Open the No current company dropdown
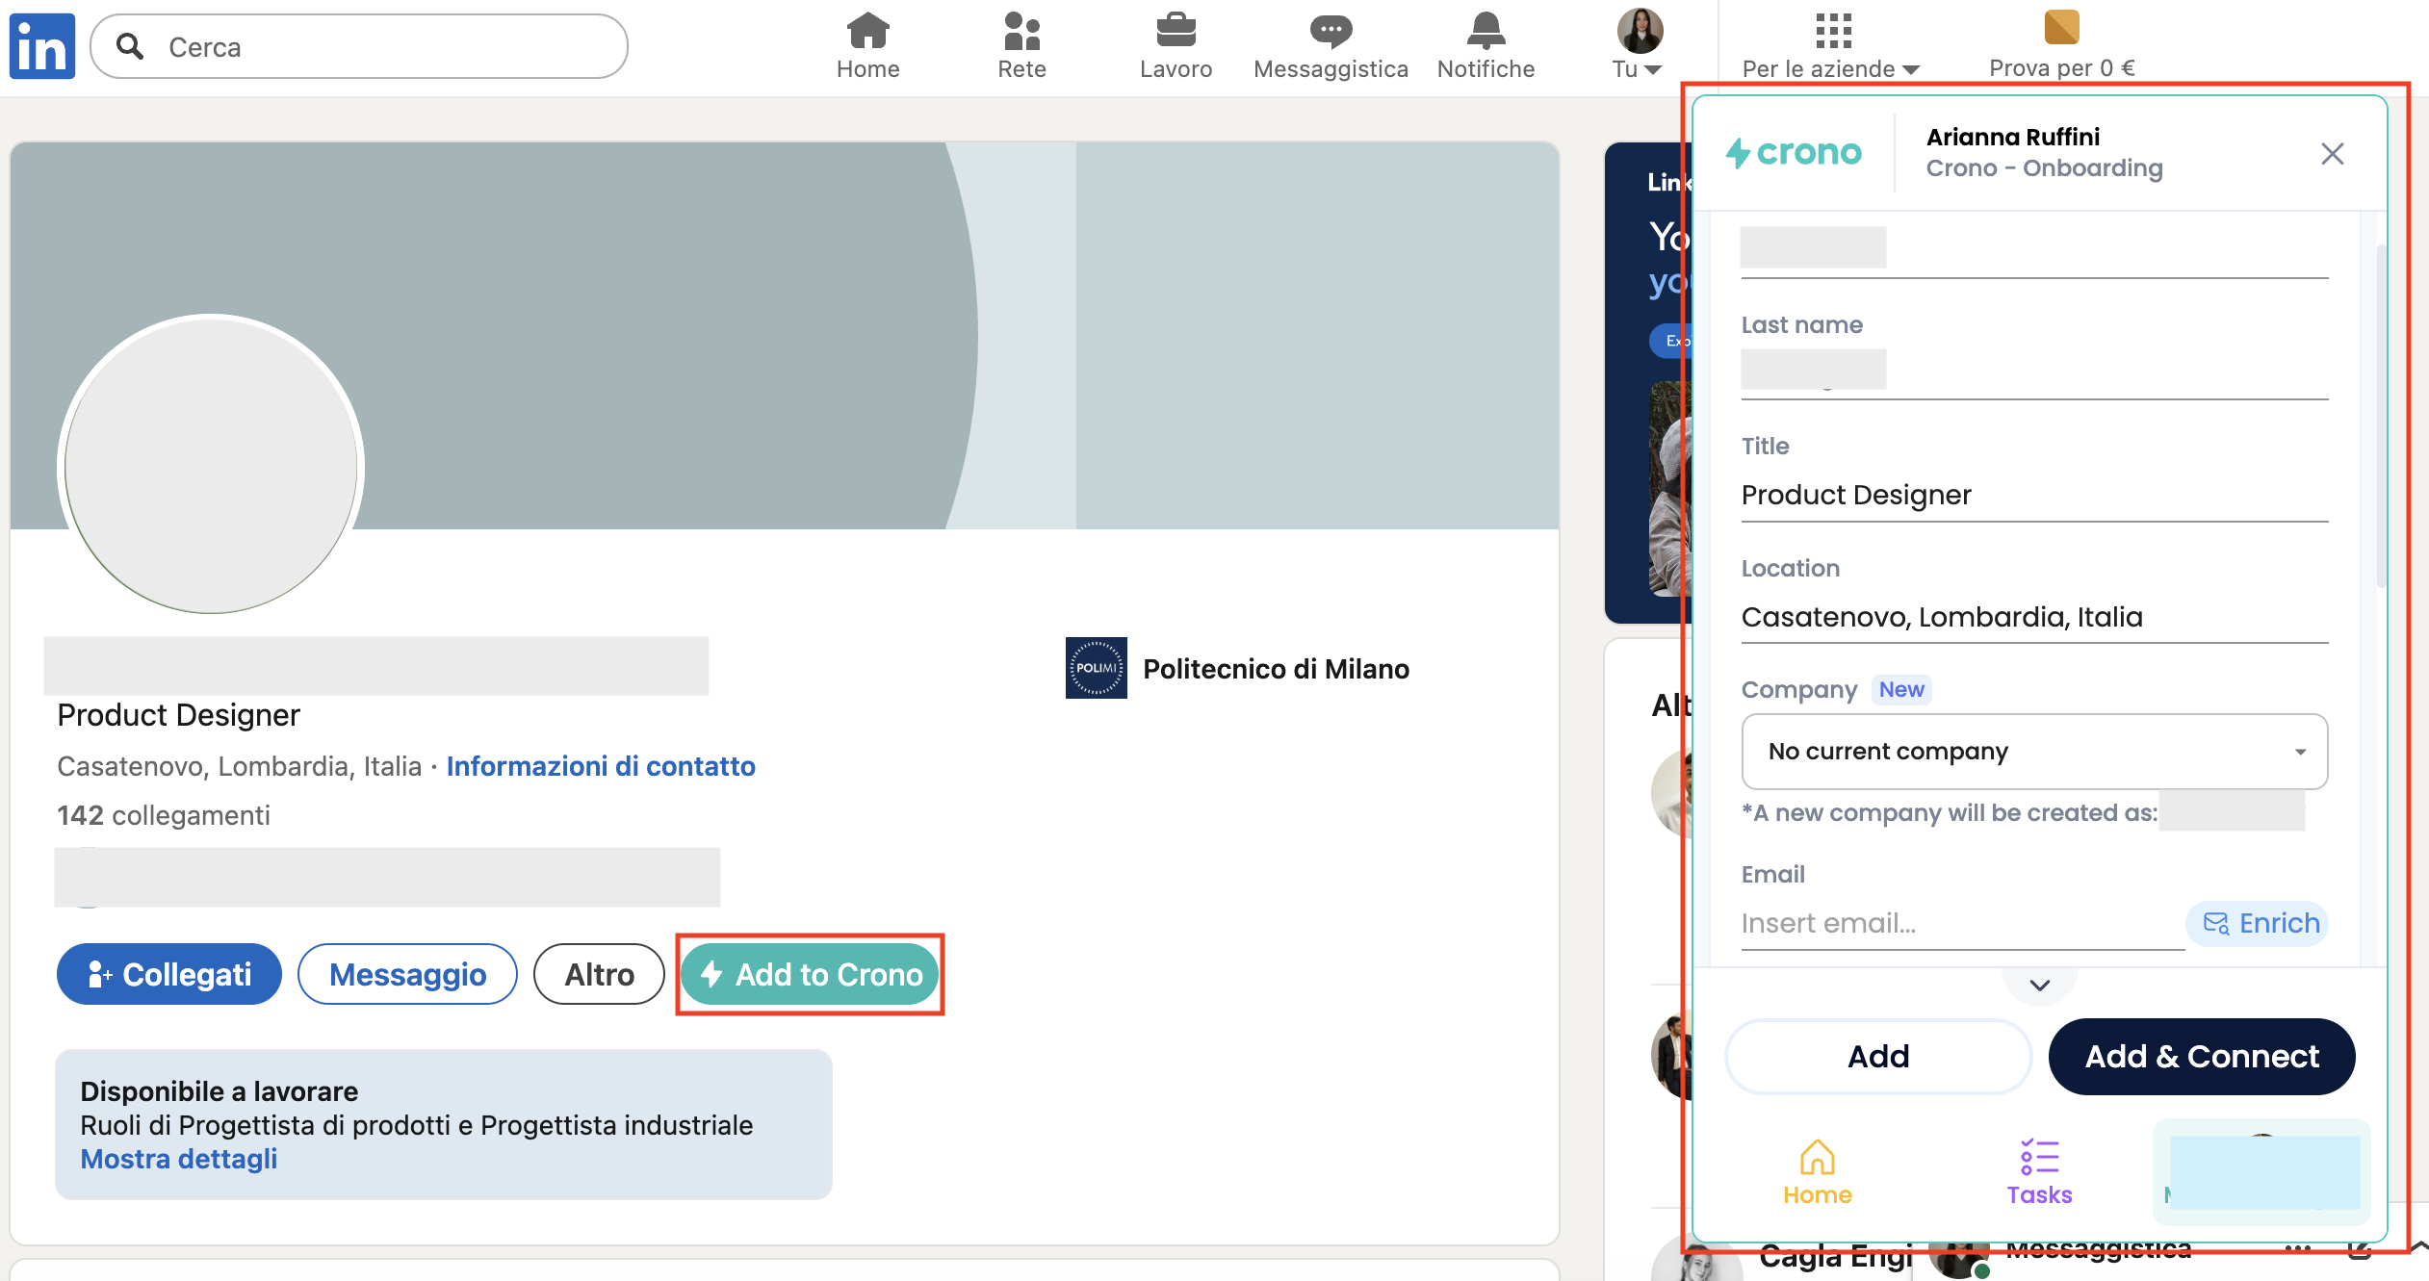 [2033, 752]
